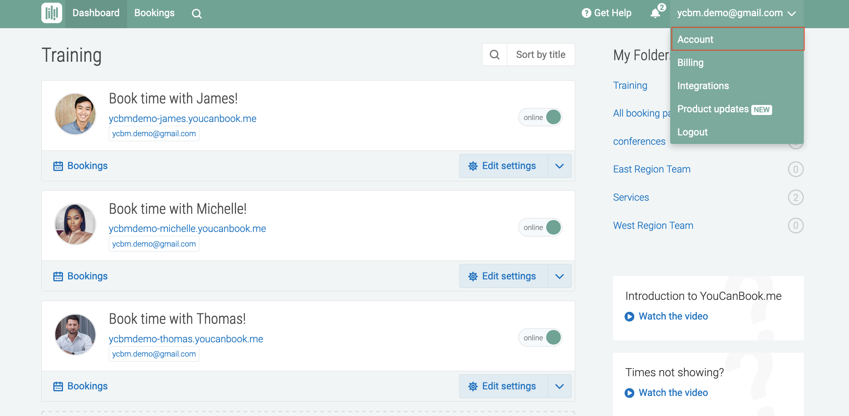Open ycbmdemo-james.youcanbook.me link
The width and height of the screenshot is (849, 416).
pyautogui.click(x=183, y=118)
